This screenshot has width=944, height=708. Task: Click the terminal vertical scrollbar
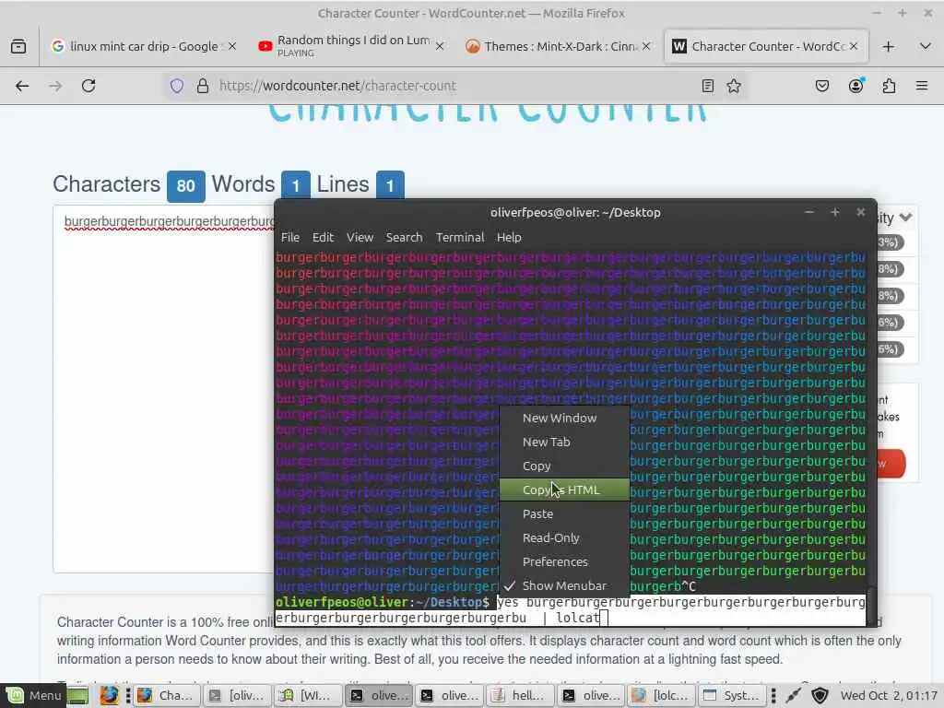[870, 608]
